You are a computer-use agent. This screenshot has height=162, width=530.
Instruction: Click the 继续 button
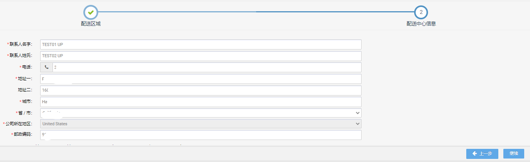(514, 153)
